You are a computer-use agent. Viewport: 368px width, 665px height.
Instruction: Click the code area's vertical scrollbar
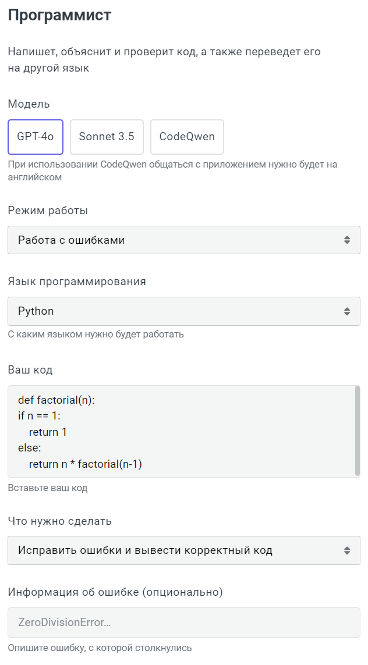pyautogui.click(x=357, y=429)
